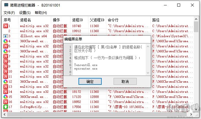Click the dllhost icon in row 3
Image resolution: width=201 pixels, height=119 pixels.
[x=6, y=36]
